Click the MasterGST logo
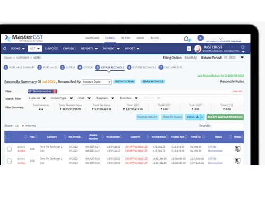 tap(24, 38)
